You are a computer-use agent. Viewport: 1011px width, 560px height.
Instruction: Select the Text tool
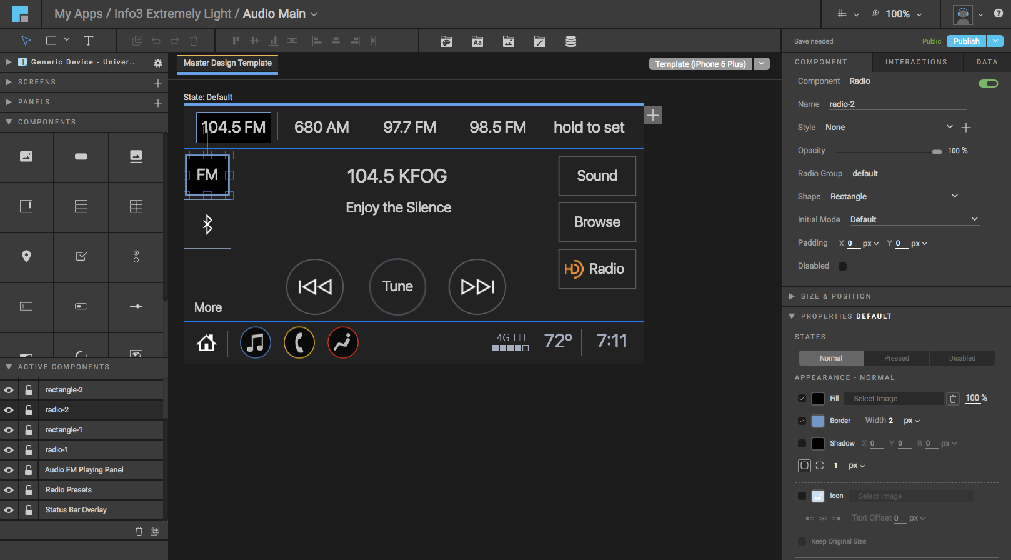(88, 41)
